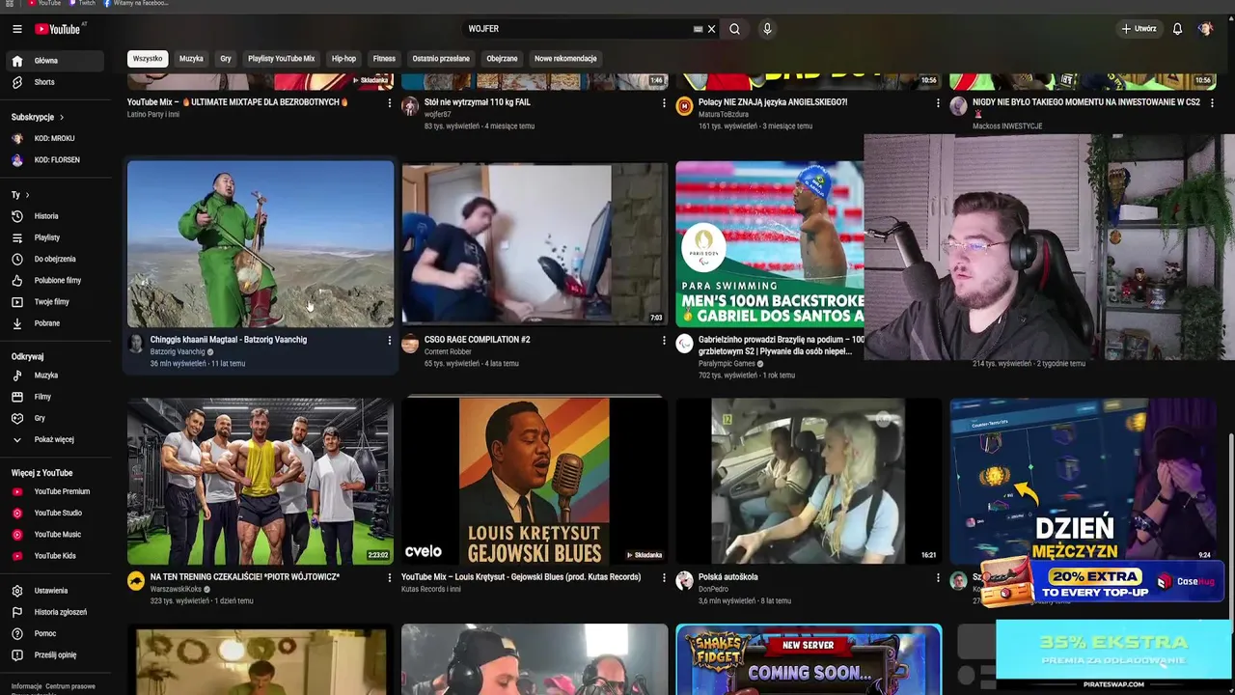Open options for Polacy NIE ZNAJĄ języka video
1235x695 pixels.
pos(938,102)
